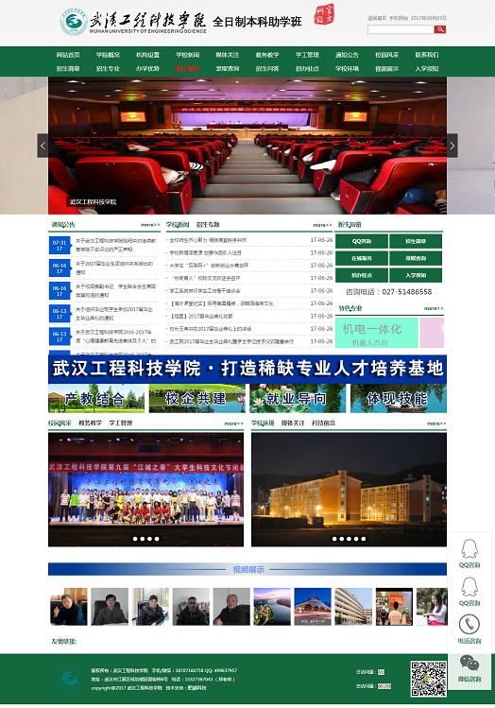Switch to the 招生专题 tab
This screenshot has height=708, width=495.
[208, 224]
